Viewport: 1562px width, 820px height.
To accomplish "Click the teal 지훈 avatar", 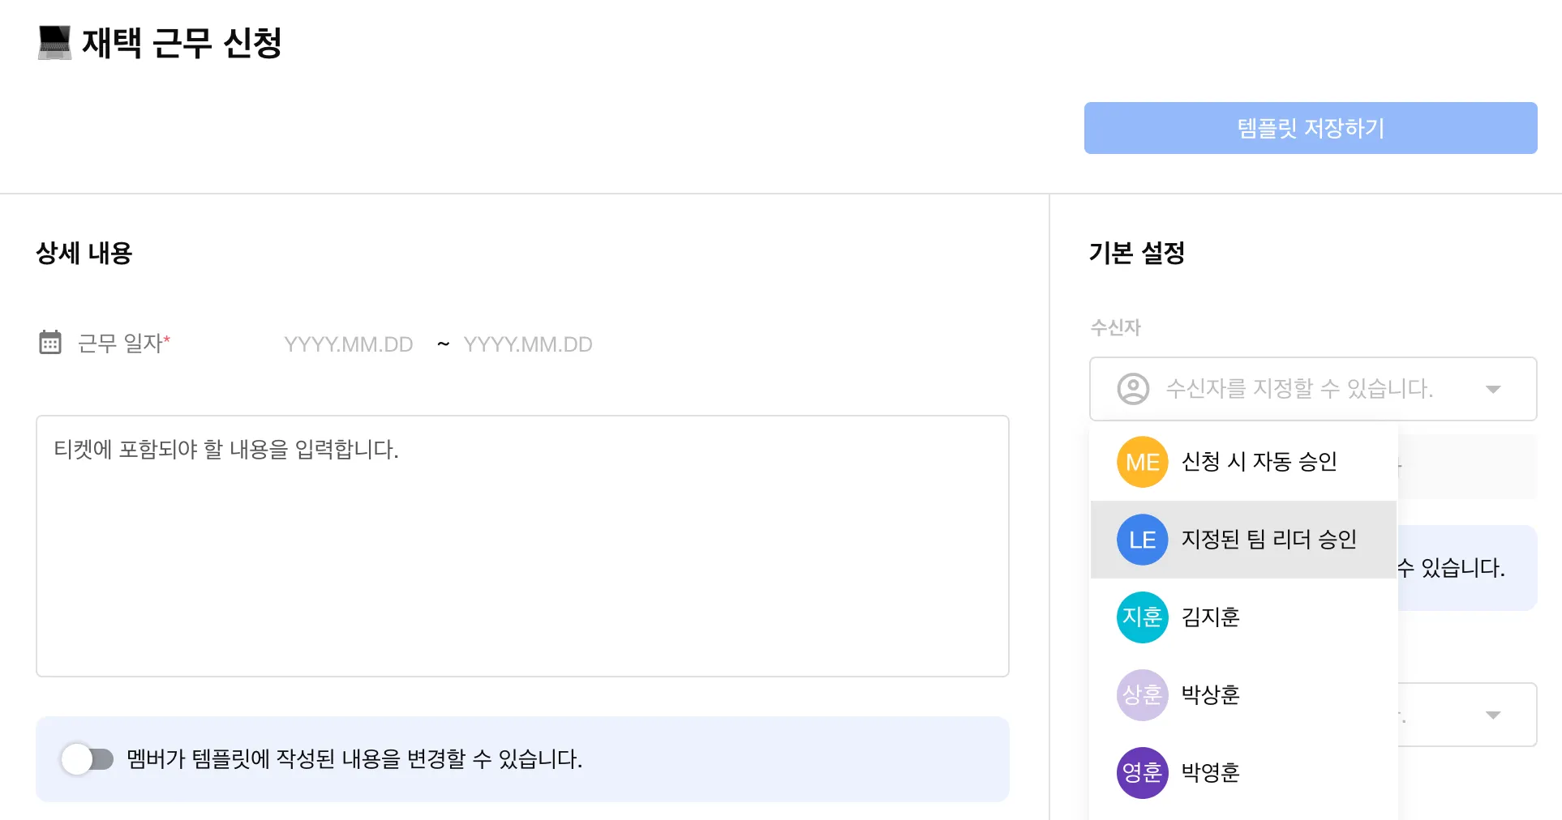I will pyautogui.click(x=1142, y=617).
